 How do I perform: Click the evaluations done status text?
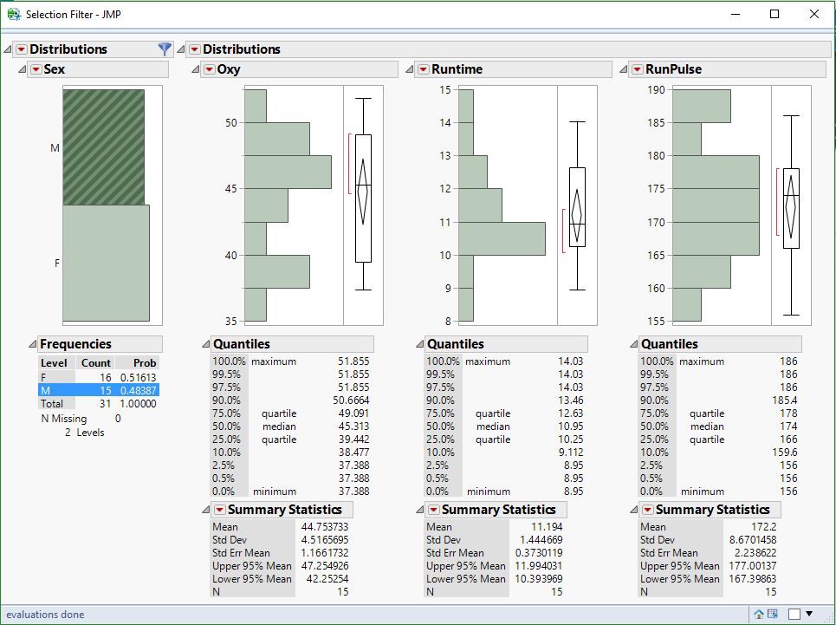point(45,615)
